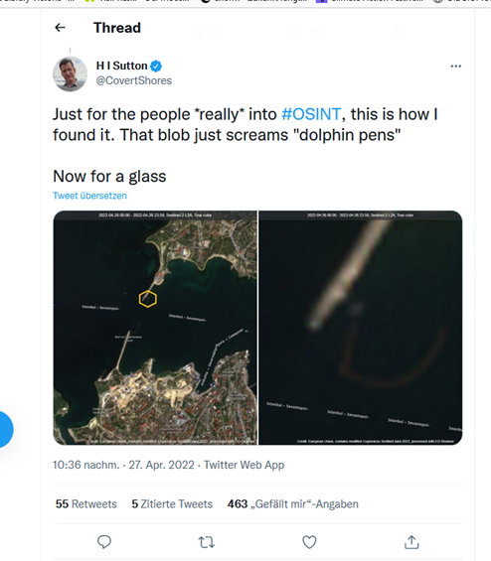Open the right zoomed satellite image
The image size is (491, 561).
(x=360, y=328)
